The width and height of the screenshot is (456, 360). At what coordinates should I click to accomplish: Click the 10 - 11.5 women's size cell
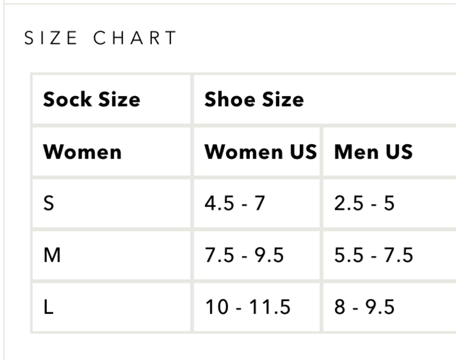point(247,308)
